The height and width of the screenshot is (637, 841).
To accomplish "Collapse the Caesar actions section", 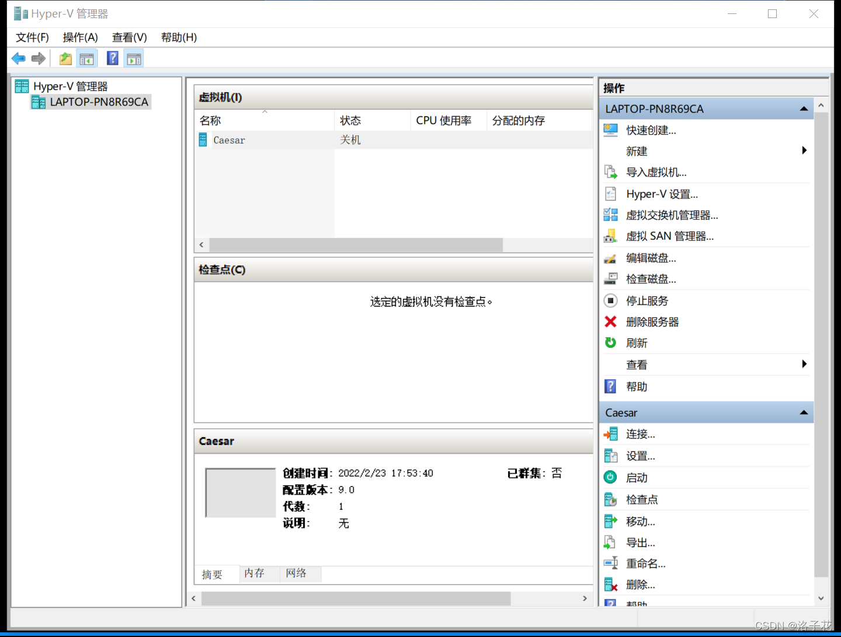I will tap(804, 412).
